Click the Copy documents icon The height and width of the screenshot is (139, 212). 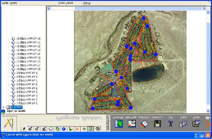point(183,124)
